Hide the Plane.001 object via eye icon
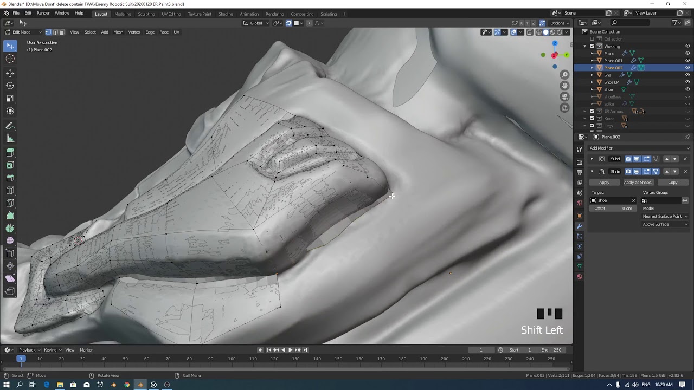The width and height of the screenshot is (694, 390). (x=687, y=61)
